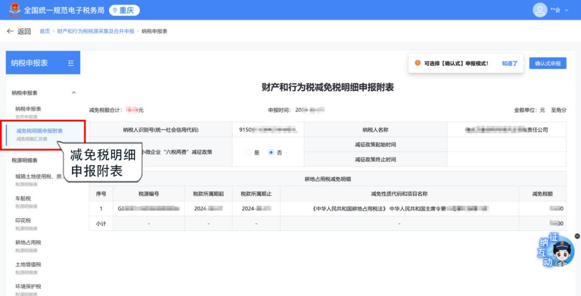Open 车船税 source detail table
The height and width of the screenshot is (296, 581).
pyautogui.click(x=23, y=199)
